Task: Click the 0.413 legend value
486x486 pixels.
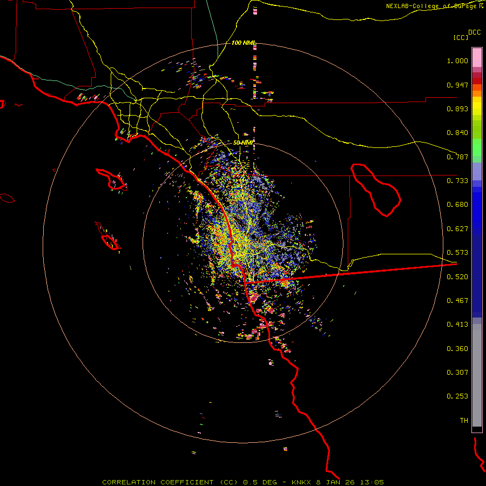Action: click(457, 325)
